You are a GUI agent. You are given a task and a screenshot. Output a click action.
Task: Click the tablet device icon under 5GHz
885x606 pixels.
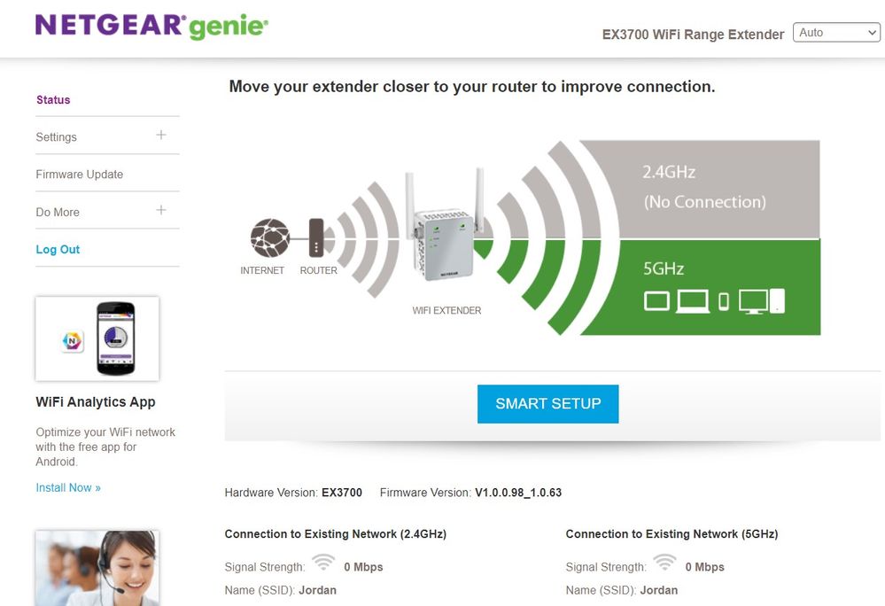(x=657, y=300)
